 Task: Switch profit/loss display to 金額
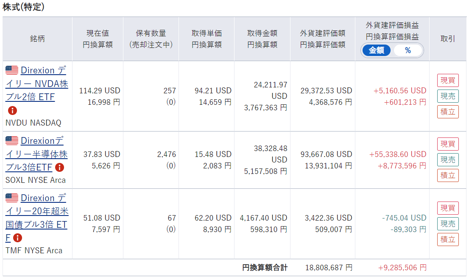pos(377,50)
